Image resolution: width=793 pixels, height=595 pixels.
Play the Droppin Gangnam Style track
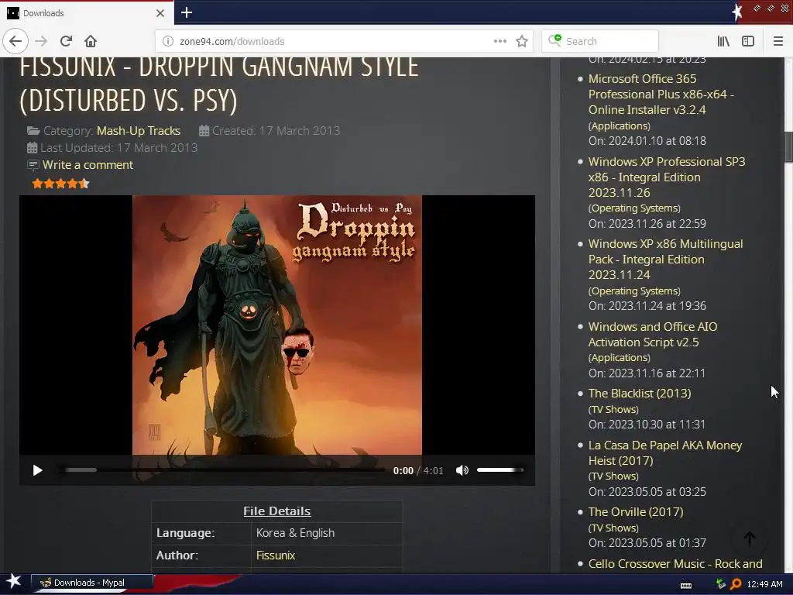(x=37, y=470)
